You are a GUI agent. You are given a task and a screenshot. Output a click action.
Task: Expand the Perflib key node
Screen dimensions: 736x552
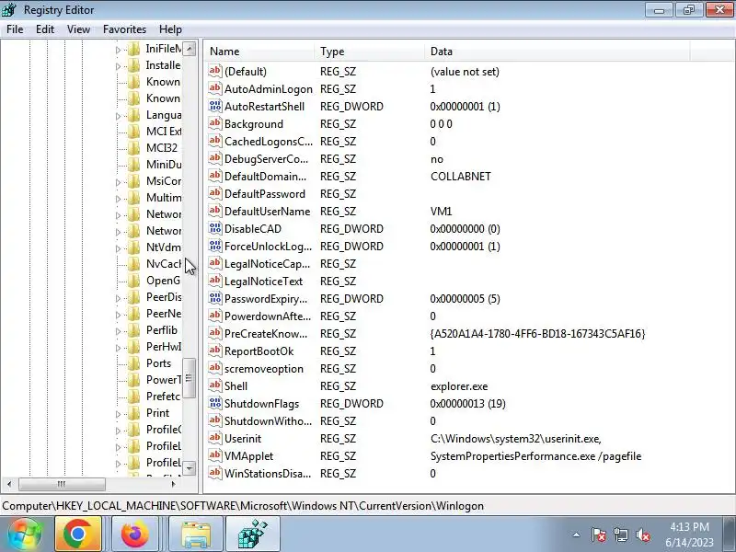[119, 331]
